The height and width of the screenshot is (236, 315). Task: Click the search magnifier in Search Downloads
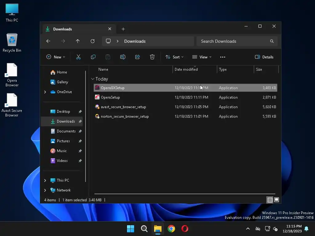coord(272,41)
